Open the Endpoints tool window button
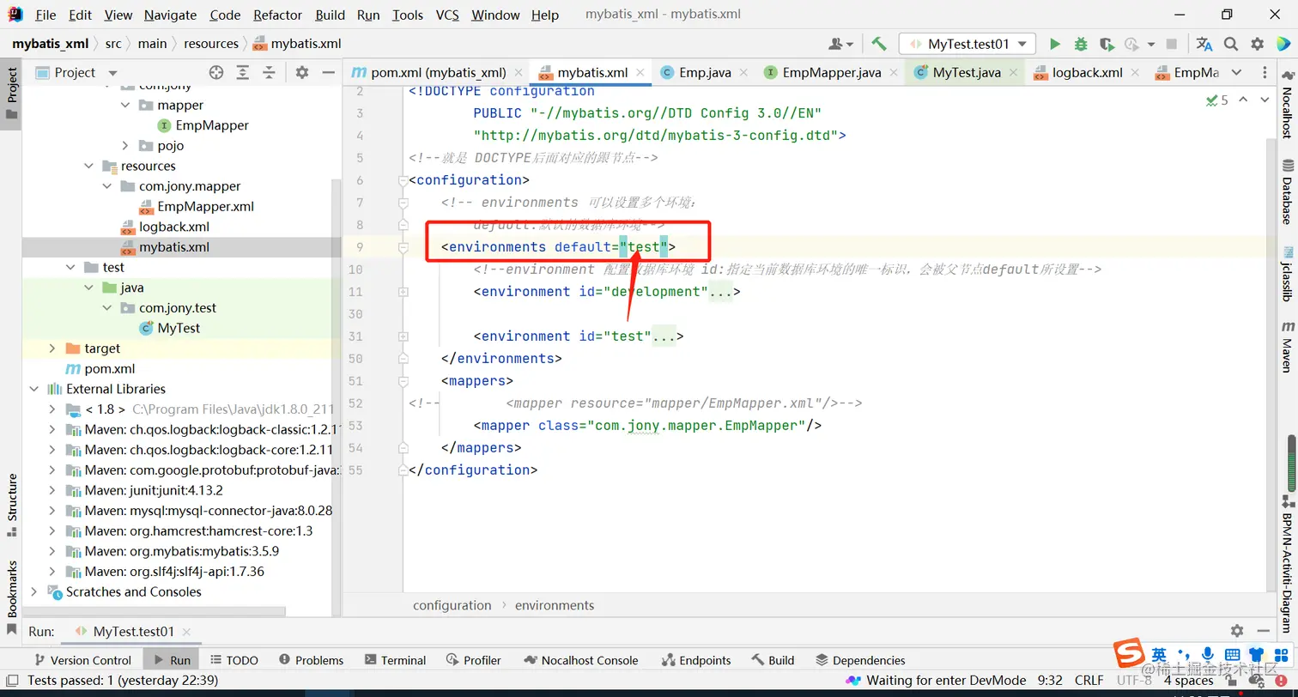Image resolution: width=1298 pixels, height=697 pixels. coord(696,660)
